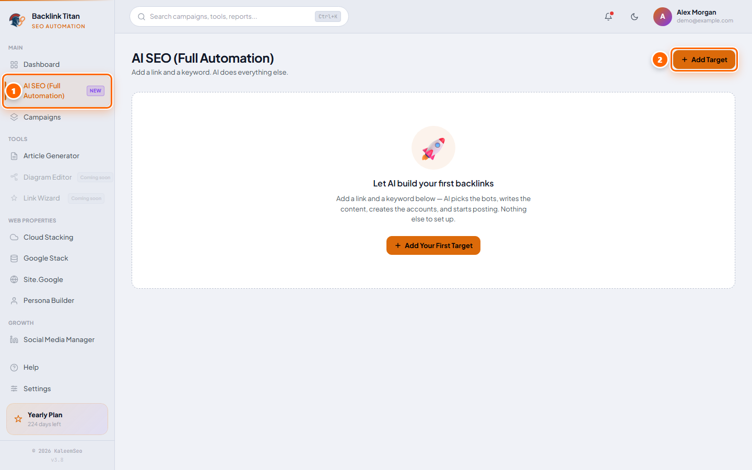Click the Article Generator document icon

pyautogui.click(x=14, y=156)
